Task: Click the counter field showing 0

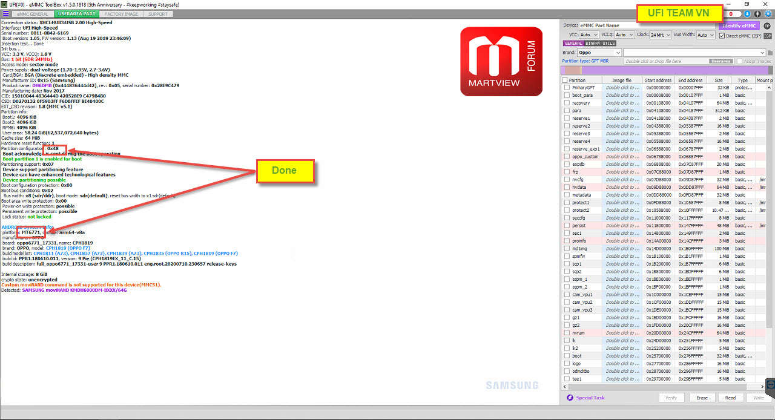Action: click(733, 13)
